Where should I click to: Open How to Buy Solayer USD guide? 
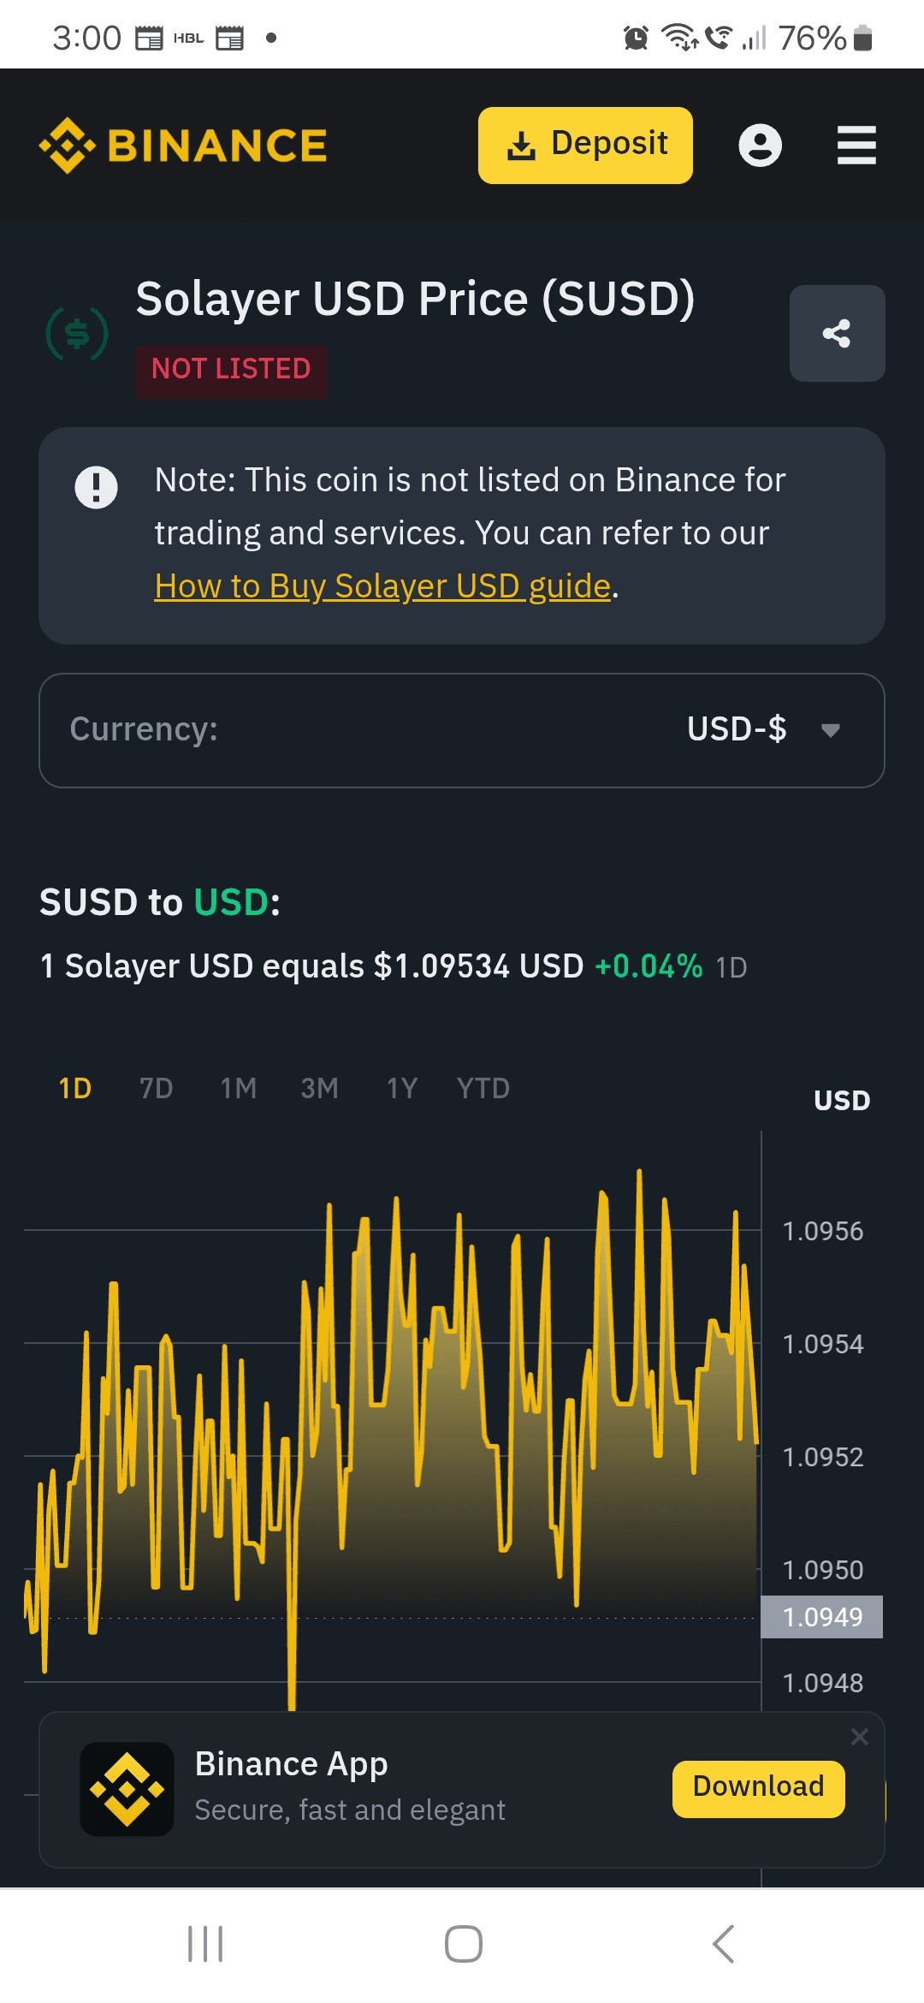382,586
